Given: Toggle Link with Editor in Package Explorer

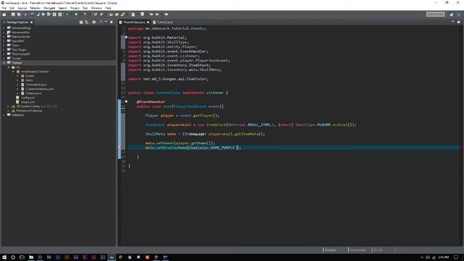Looking at the screenshot, I should coord(86,22).
